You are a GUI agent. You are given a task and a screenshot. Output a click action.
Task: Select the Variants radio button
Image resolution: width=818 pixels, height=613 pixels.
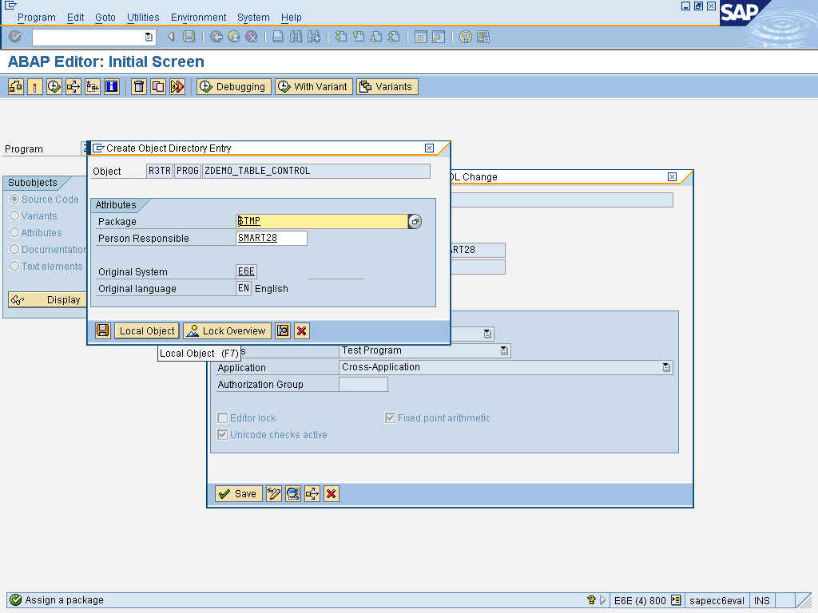(x=14, y=216)
